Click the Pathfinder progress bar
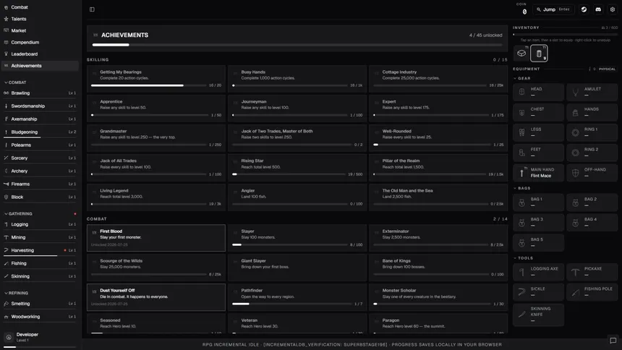Viewport: 622px width, 350px height. (291, 304)
